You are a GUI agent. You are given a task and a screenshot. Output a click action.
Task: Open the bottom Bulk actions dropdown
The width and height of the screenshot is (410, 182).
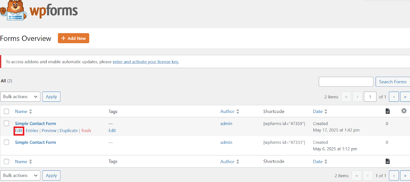pos(20,176)
